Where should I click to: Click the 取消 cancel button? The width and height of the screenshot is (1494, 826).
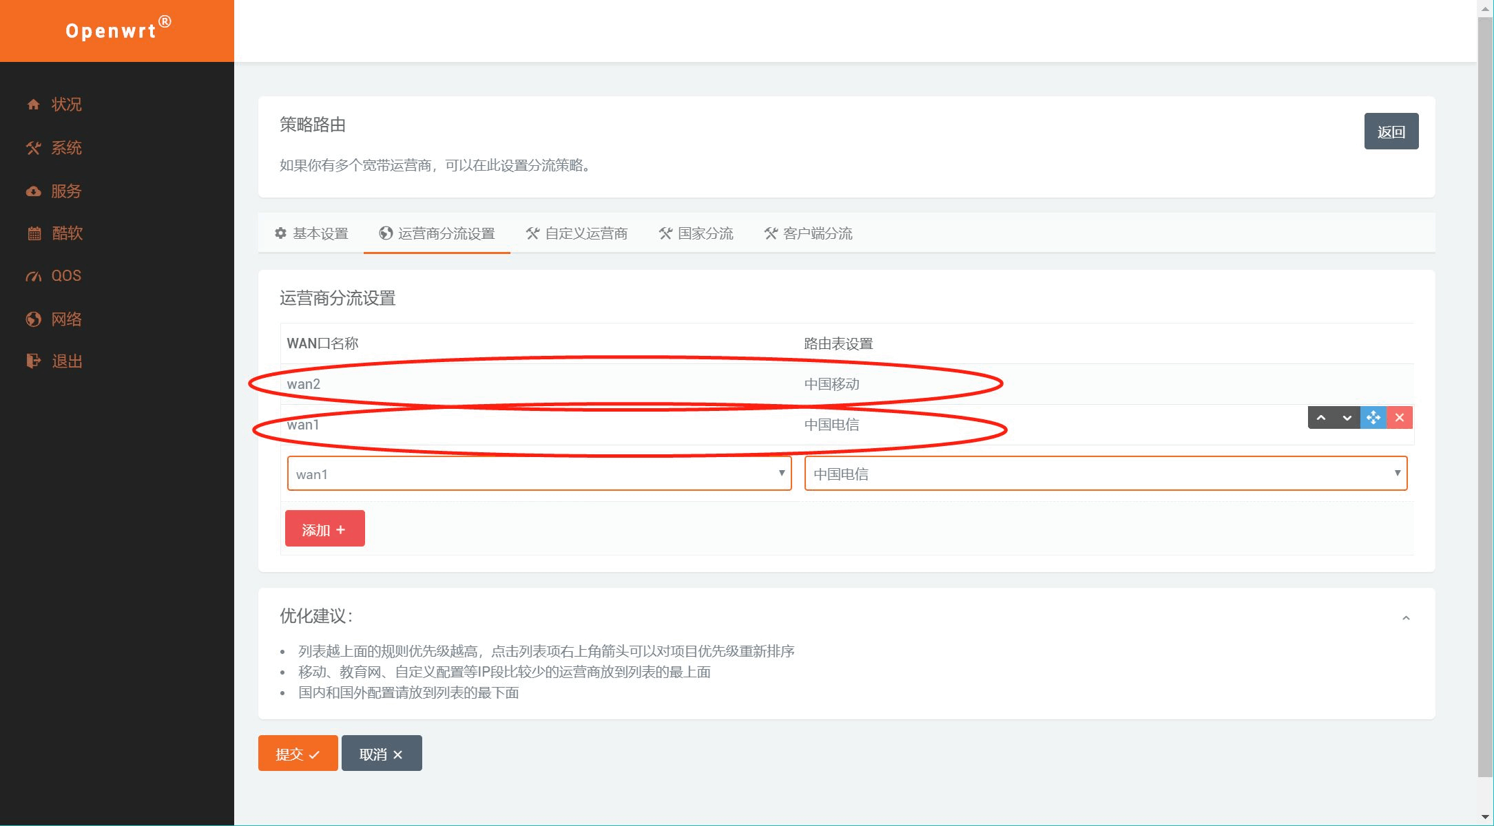[x=382, y=753]
